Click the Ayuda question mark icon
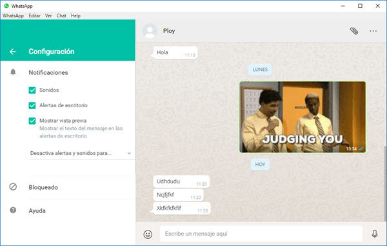 [13, 210]
